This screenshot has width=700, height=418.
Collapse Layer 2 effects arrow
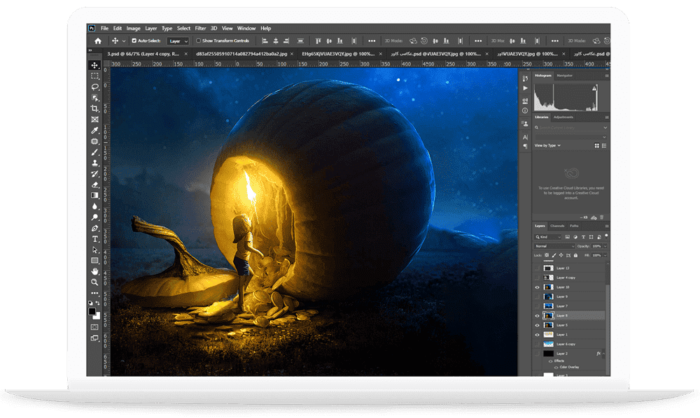[x=603, y=354]
